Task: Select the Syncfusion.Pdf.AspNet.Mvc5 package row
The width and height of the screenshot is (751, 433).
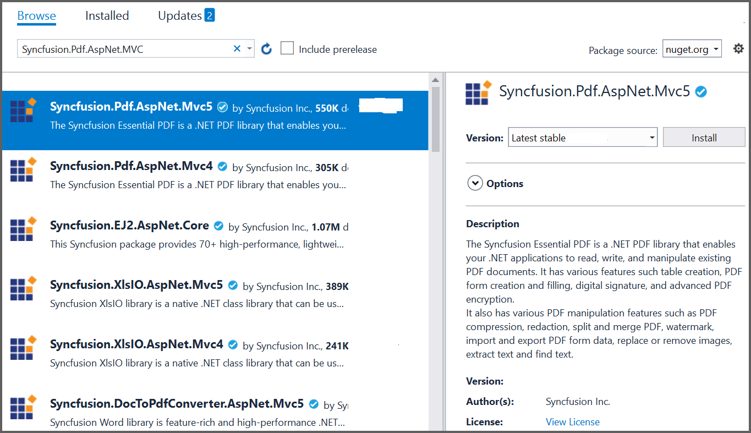Action: pos(215,120)
